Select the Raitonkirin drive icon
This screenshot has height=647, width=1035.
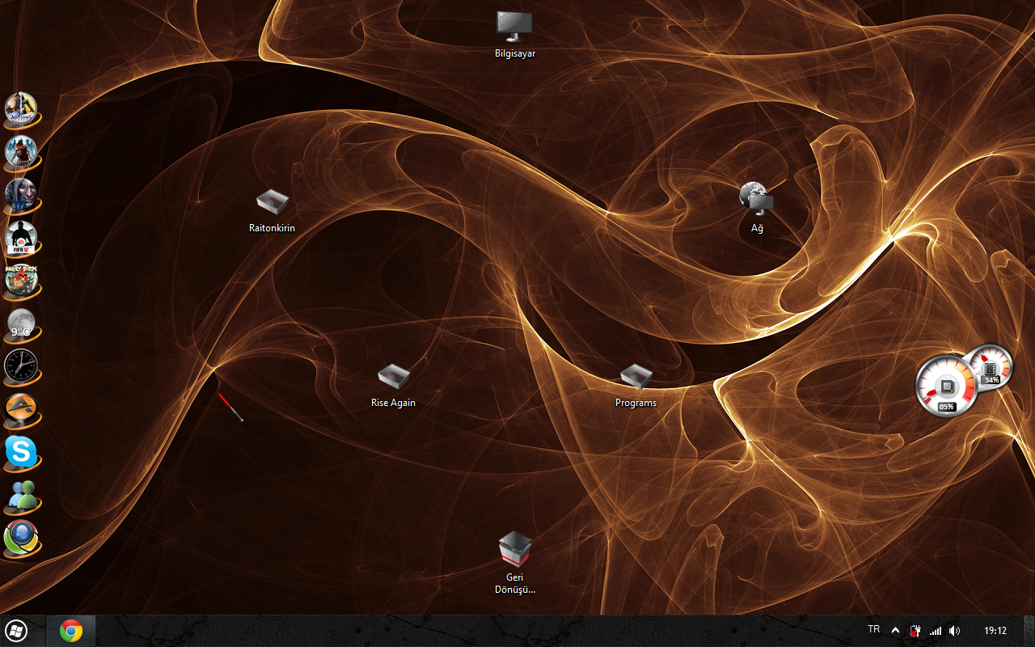pos(272,202)
